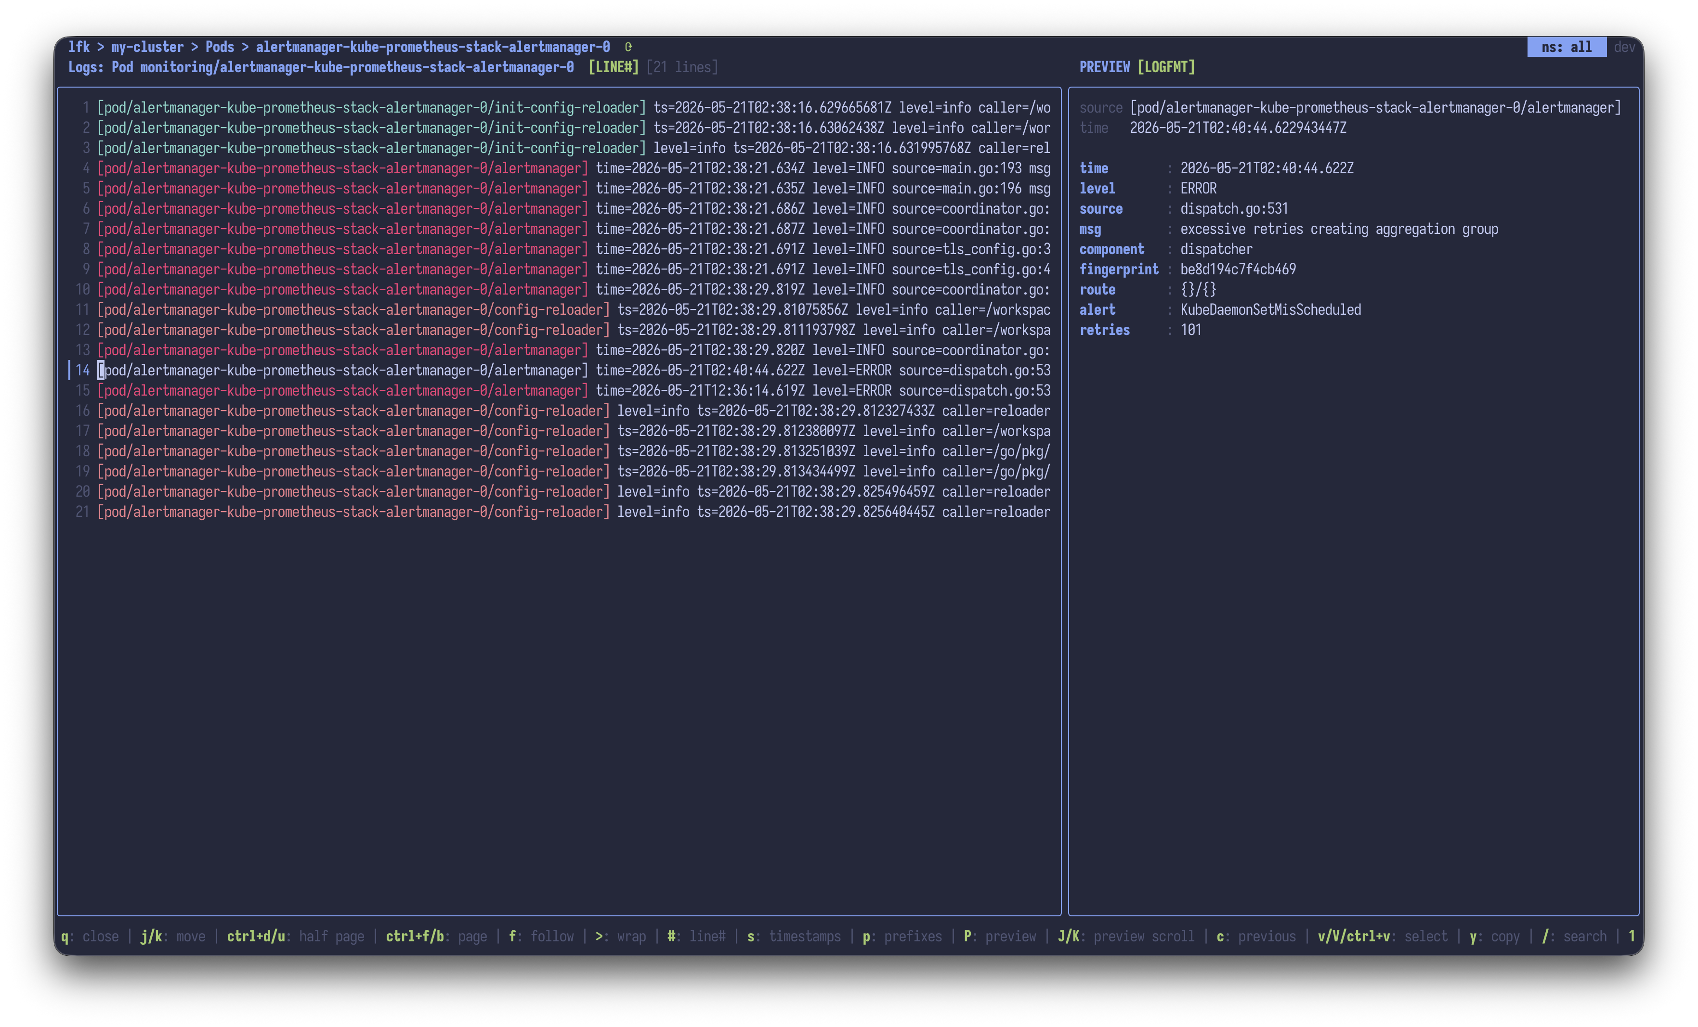Viewport: 1698px width, 1027px height.
Task: Click the PREVIEW [LOGFMT] panel title
Action: (x=1137, y=67)
